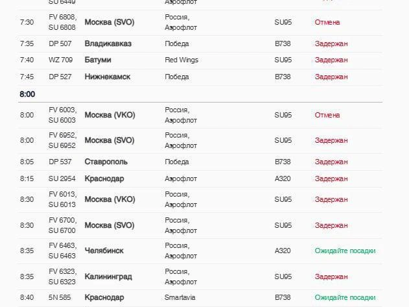This screenshot has width=409, height=307.
Task: Select the 8:00 Москва (SVO) FV 6952 flight
Action: pyautogui.click(x=200, y=140)
